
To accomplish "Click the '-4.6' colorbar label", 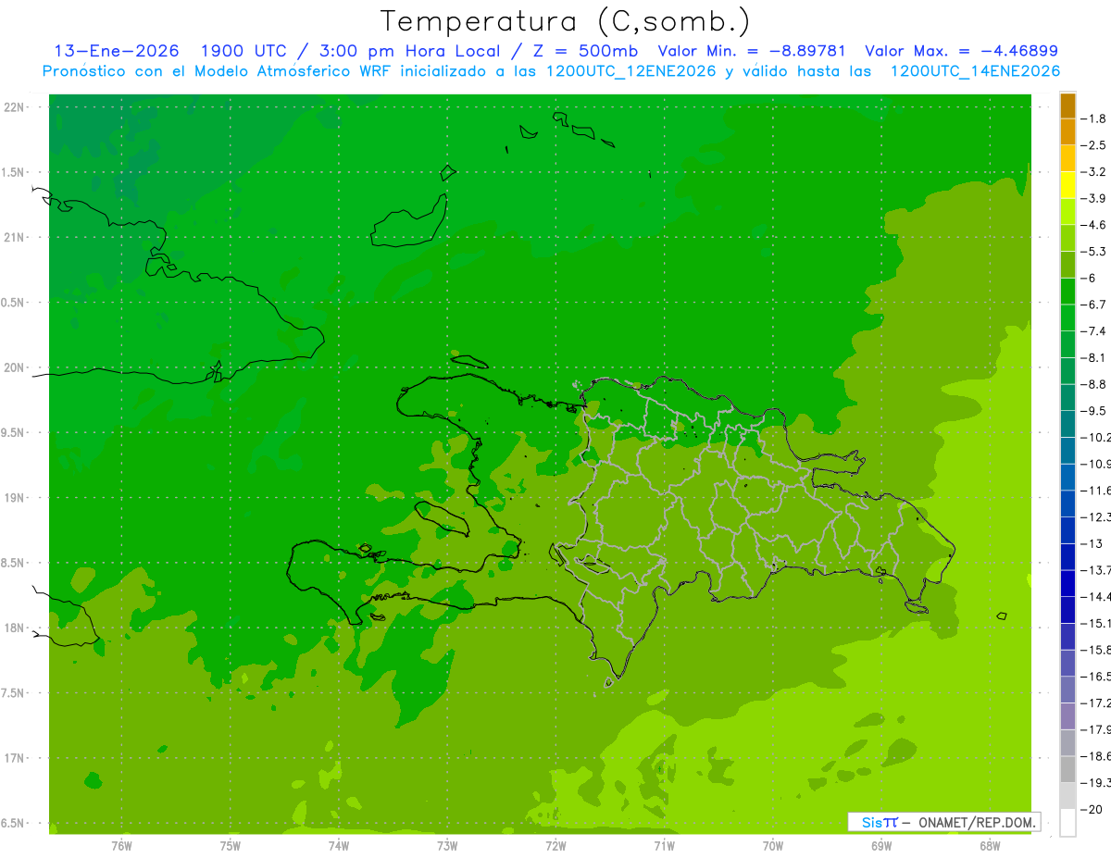I will (1093, 225).
